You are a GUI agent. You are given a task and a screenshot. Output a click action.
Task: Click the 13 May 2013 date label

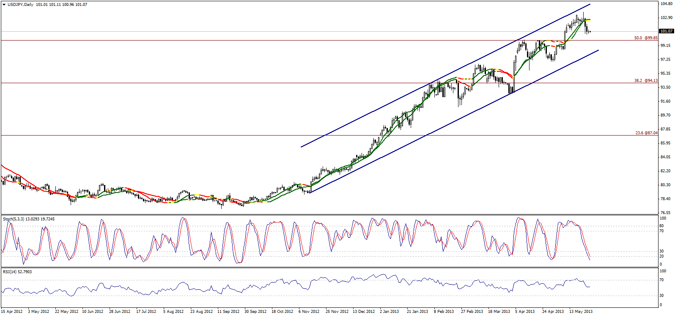click(x=581, y=312)
